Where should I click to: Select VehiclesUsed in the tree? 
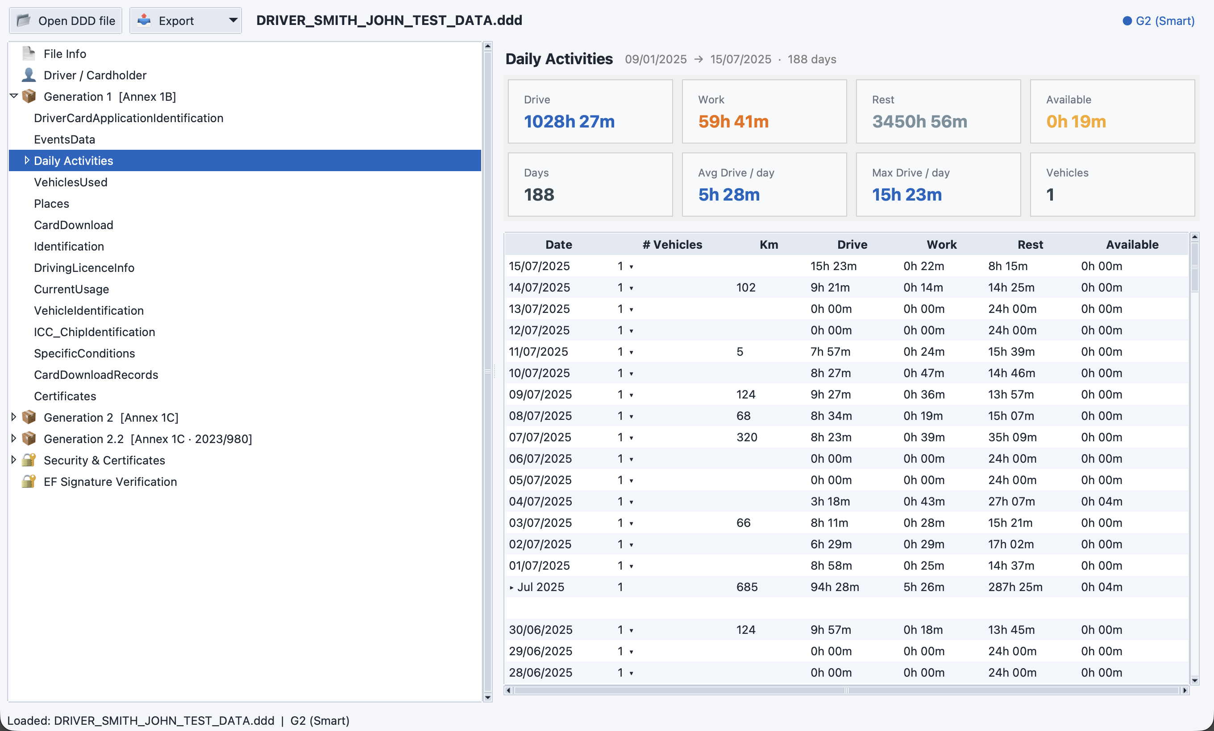[71, 182]
